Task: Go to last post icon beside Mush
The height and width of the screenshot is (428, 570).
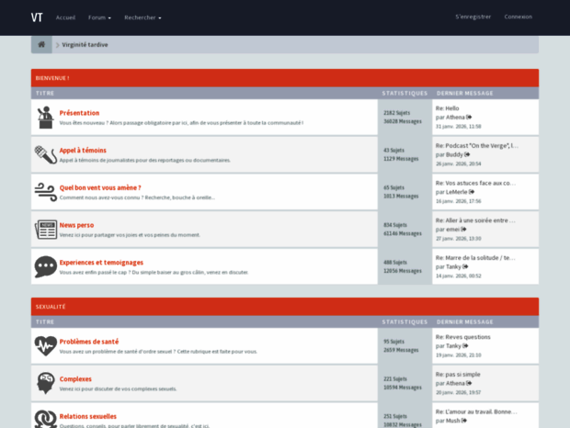Action: click(464, 421)
